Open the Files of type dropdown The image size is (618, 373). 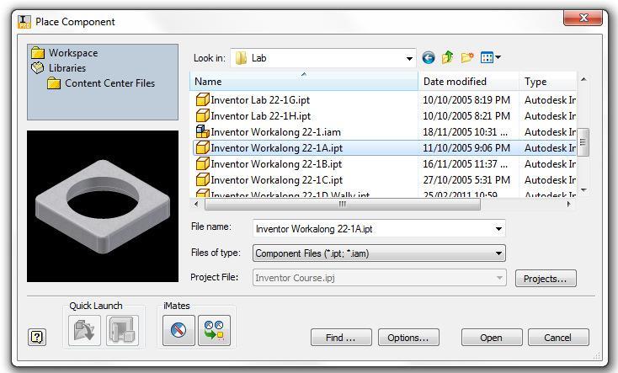(x=379, y=253)
